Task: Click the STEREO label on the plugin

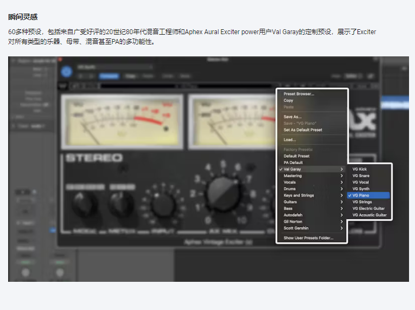Action: coord(94,158)
